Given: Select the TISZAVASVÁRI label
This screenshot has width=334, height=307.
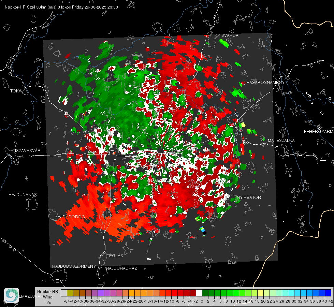Looking at the screenshot, I should tap(27, 151).
